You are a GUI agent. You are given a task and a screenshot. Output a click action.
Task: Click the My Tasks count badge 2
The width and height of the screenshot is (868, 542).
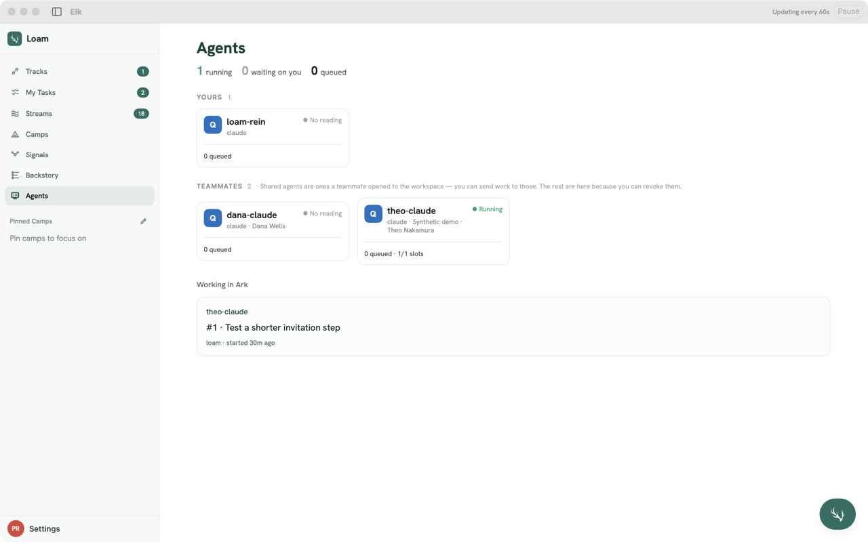(142, 92)
